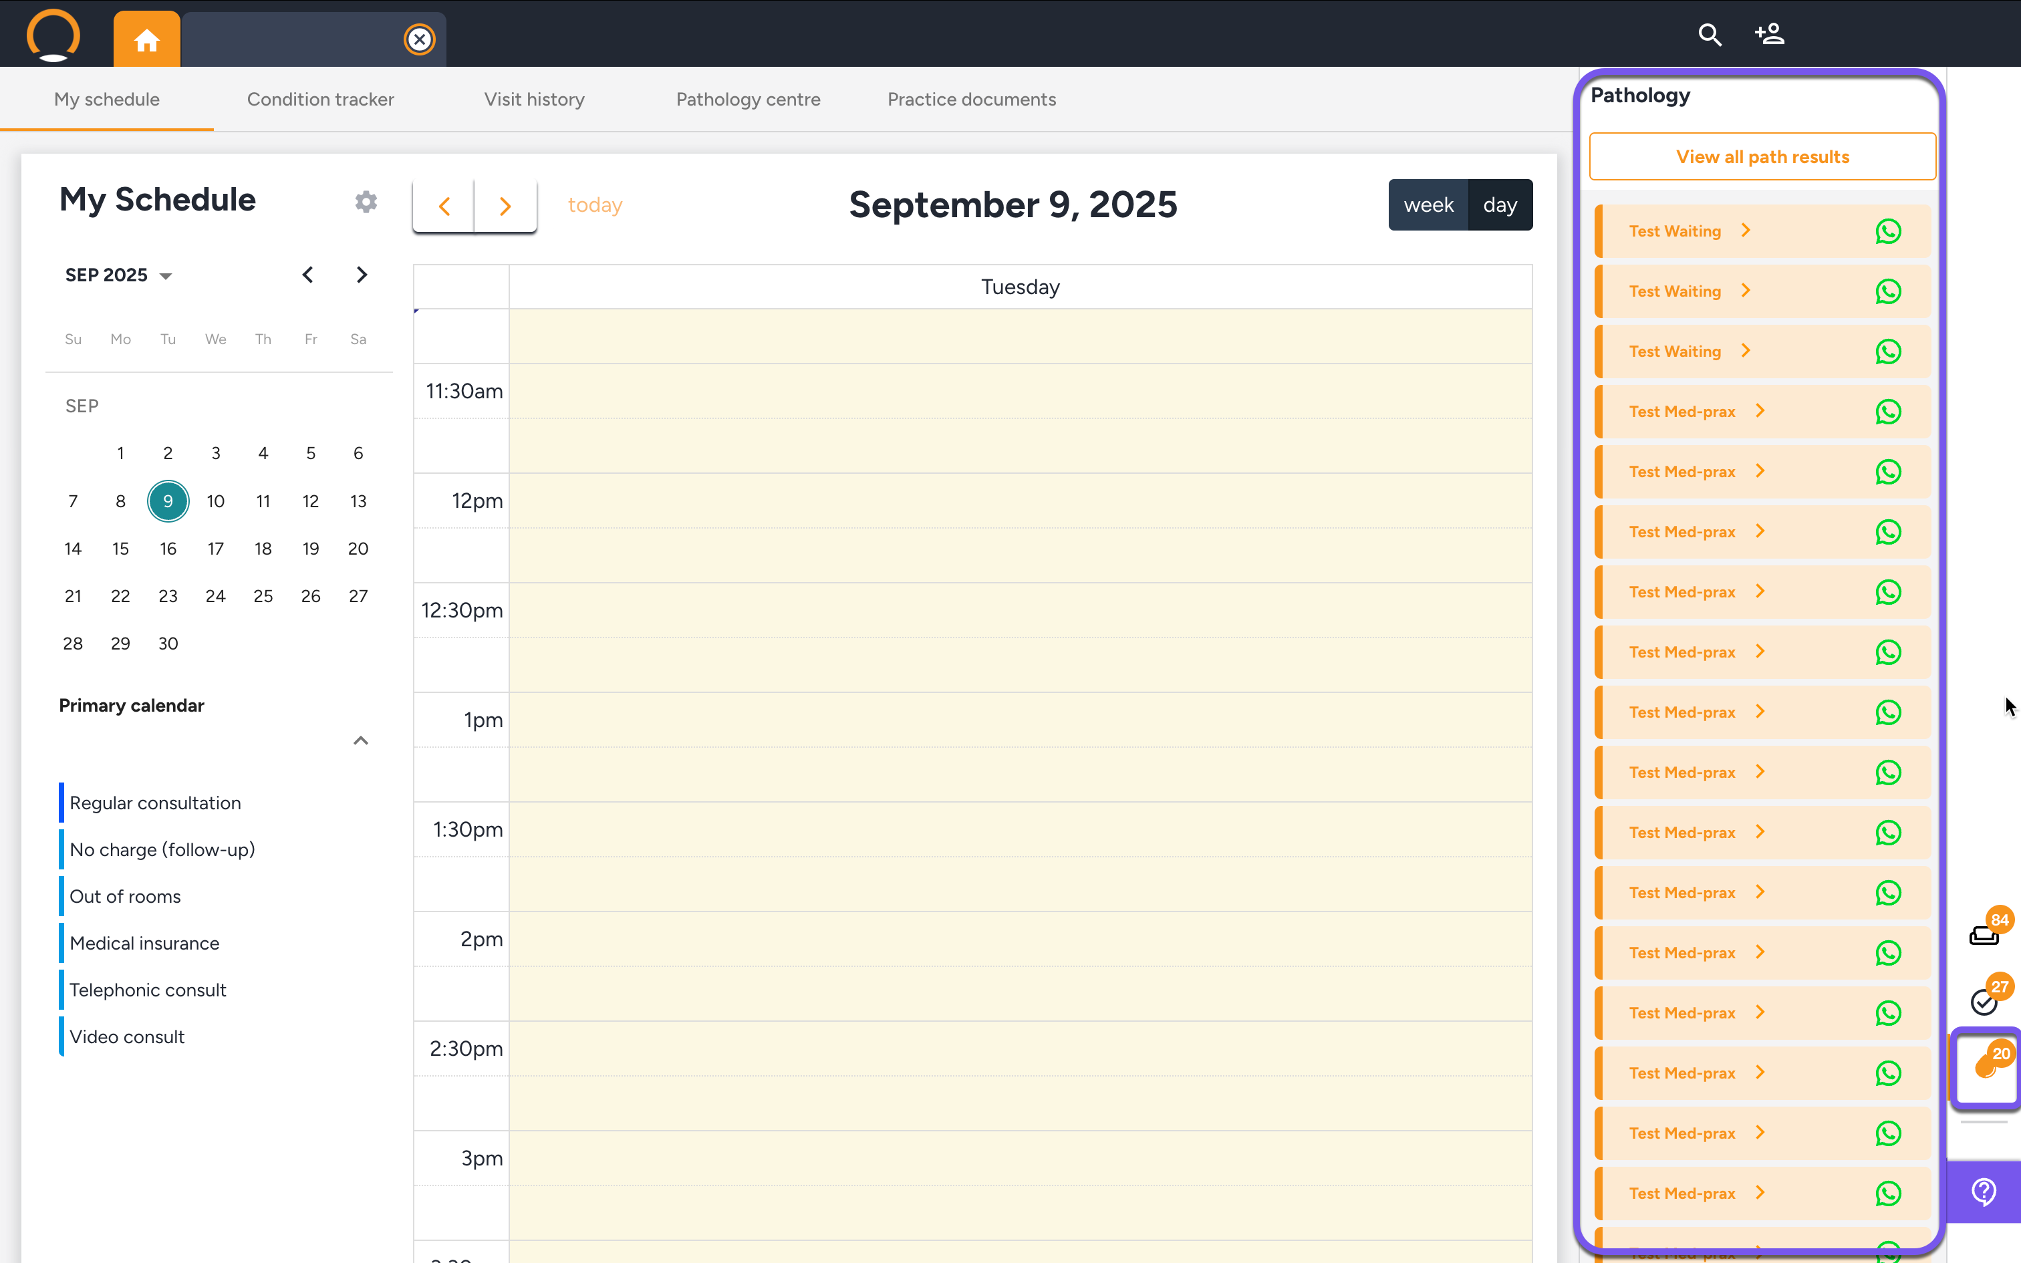The width and height of the screenshot is (2021, 1263).
Task: Open tasks checkmark icon with badge 27
Action: coord(1985,1000)
